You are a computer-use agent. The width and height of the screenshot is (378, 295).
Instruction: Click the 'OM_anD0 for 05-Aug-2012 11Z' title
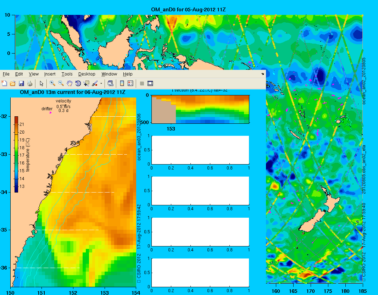click(188, 10)
